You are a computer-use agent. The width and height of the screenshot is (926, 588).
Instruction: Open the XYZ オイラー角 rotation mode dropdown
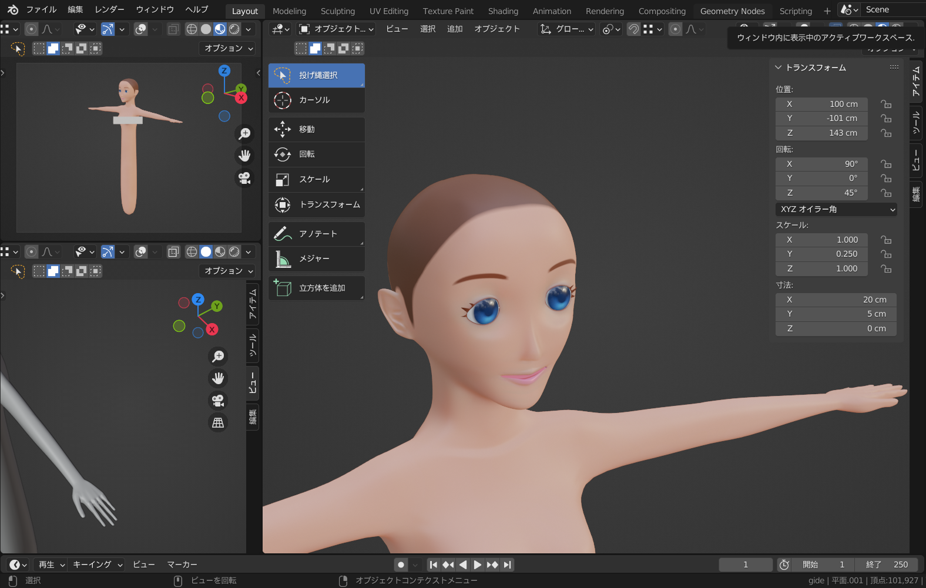coord(836,210)
